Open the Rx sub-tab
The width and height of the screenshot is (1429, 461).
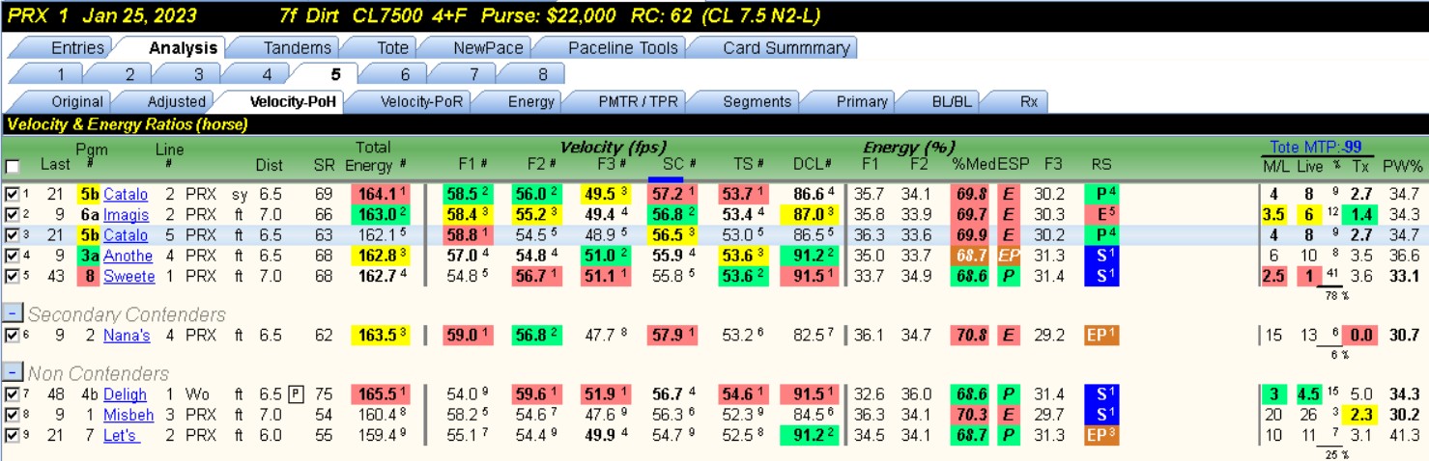tap(1028, 101)
